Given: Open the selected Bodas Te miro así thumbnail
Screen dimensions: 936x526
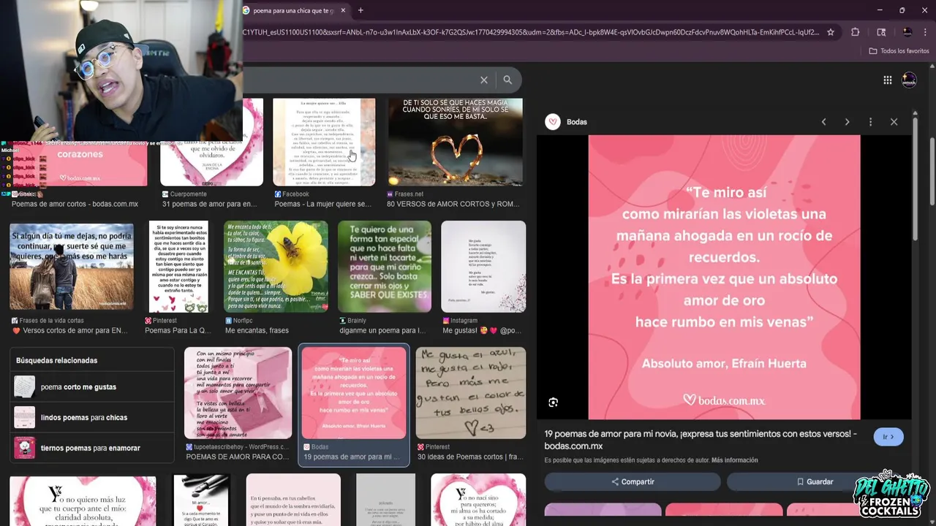Looking at the screenshot, I should pos(354,393).
